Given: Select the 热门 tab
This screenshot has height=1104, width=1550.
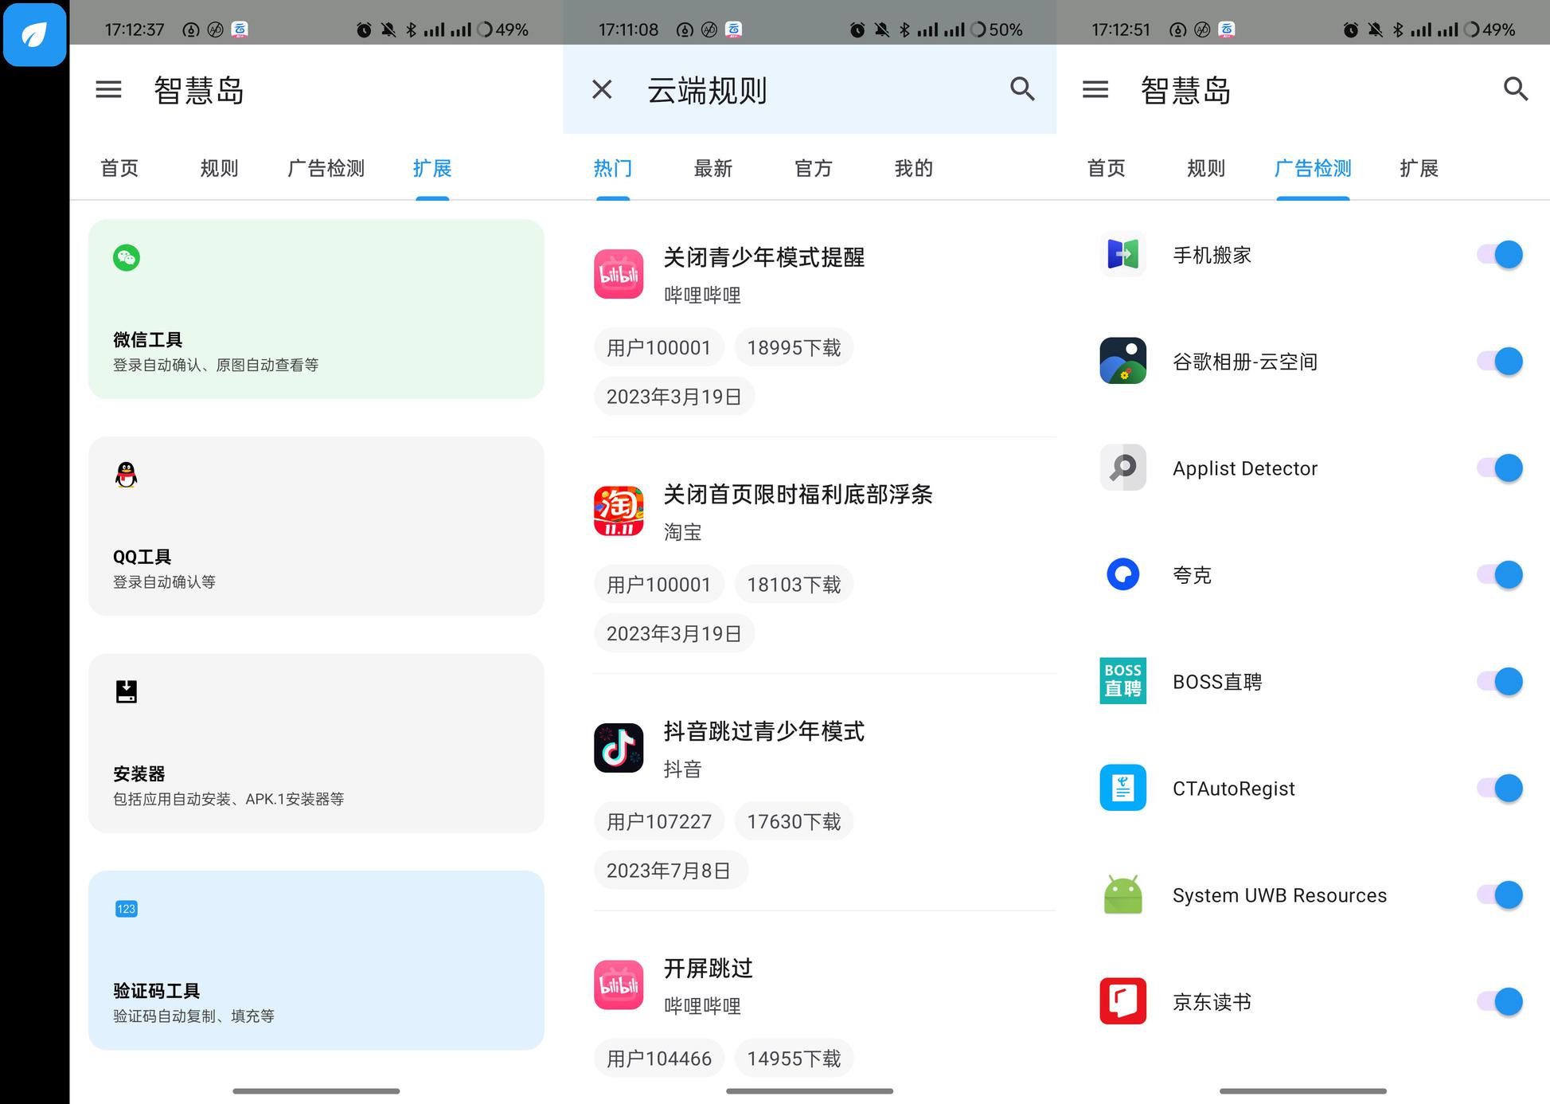Looking at the screenshot, I should pos(613,168).
